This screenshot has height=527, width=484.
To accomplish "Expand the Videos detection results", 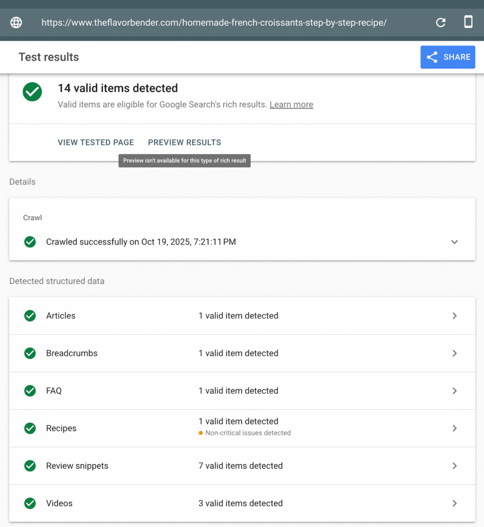I will [455, 503].
